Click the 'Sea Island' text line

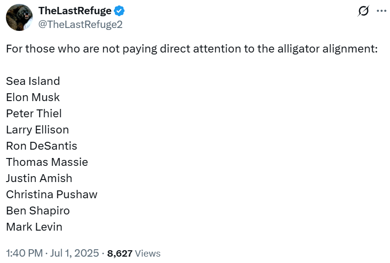tap(33, 81)
